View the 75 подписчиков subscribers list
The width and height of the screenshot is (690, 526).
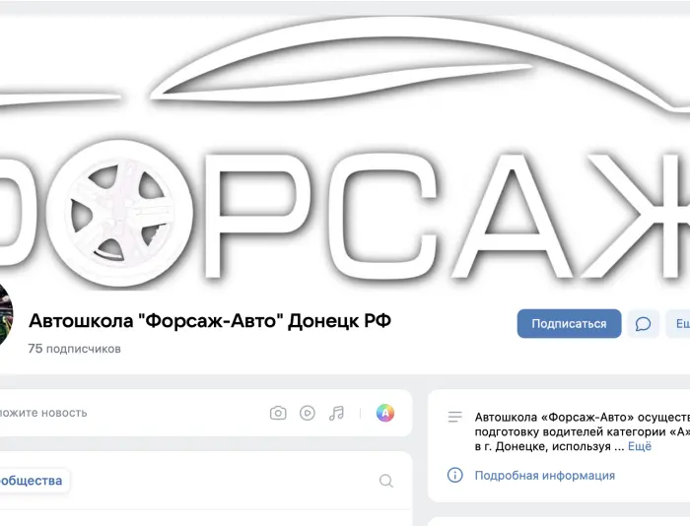tap(74, 349)
